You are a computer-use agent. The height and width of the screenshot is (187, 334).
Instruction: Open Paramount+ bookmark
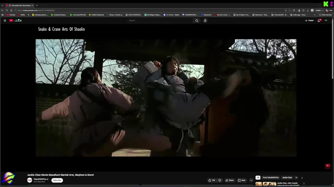(207, 15)
